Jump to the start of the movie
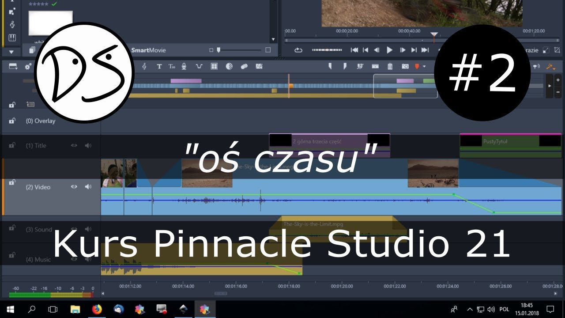 (x=354, y=50)
